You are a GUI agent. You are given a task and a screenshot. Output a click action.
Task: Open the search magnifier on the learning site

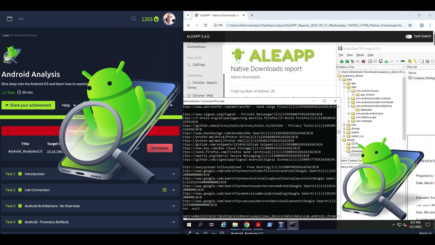(x=134, y=19)
